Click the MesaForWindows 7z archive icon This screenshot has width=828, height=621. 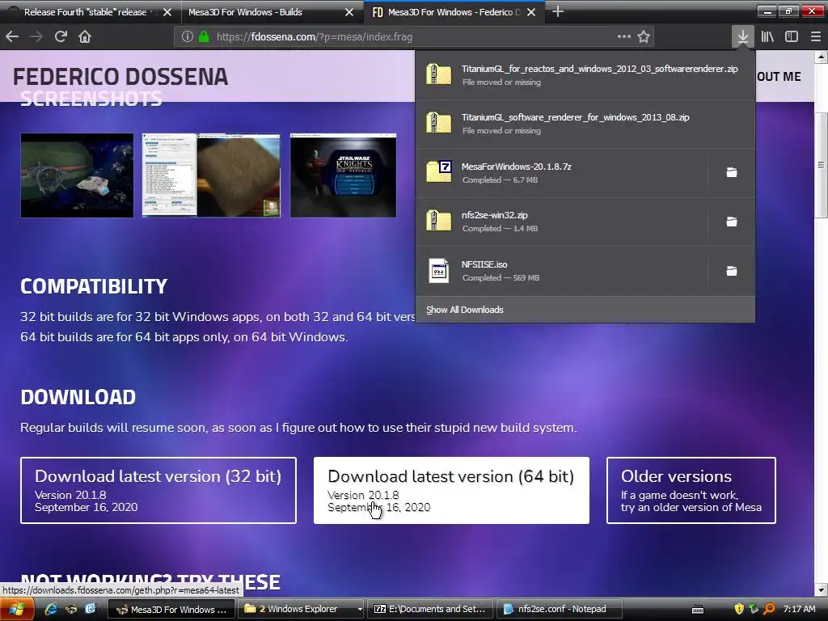[439, 171]
